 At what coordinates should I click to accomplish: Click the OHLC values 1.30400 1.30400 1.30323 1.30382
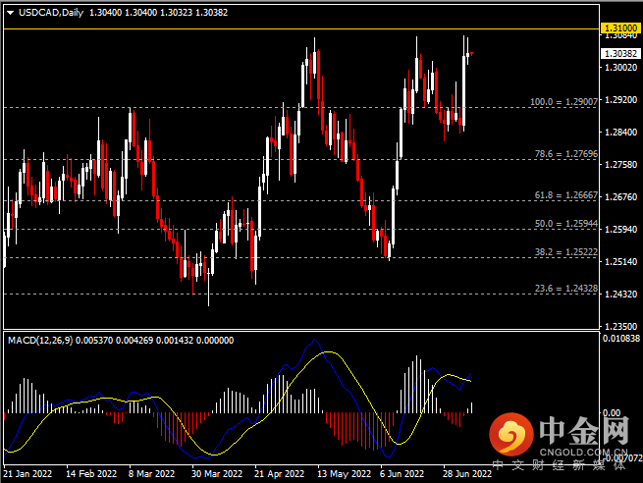pyautogui.click(x=158, y=13)
